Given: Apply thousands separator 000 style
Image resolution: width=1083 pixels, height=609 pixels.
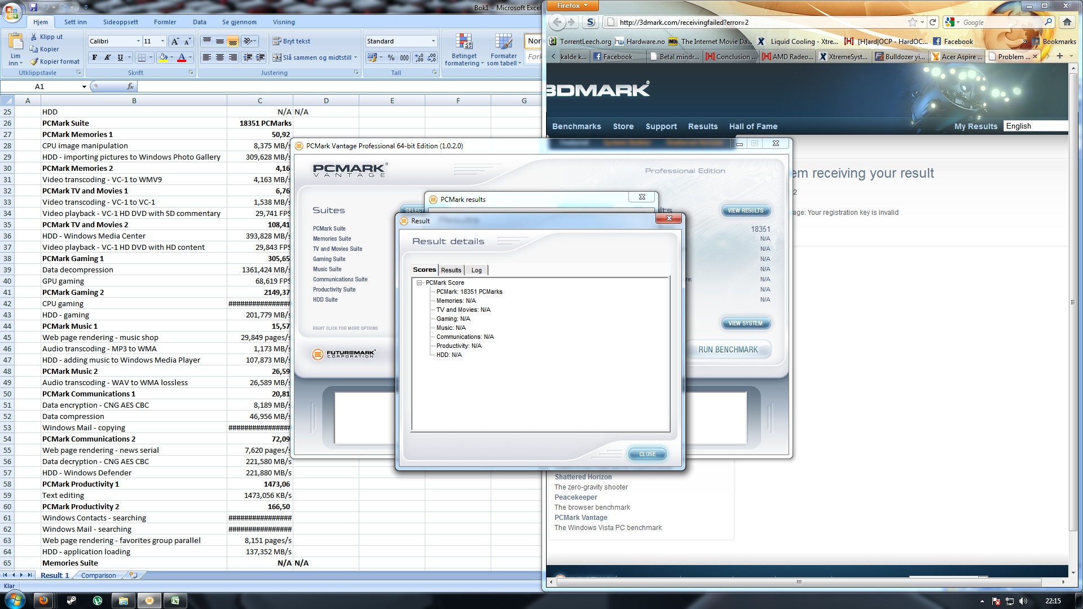Looking at the screenshot, I should coord(404,58).
